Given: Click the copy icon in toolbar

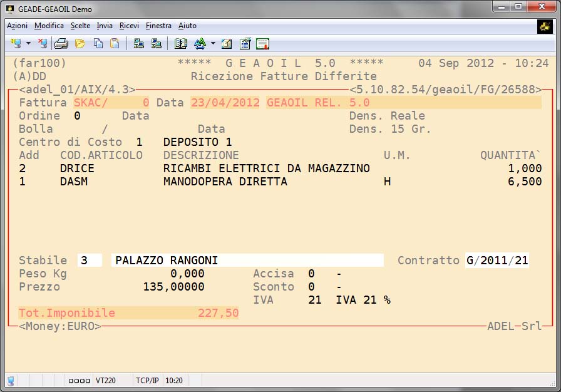Looking at the screenshot, I should pos(98,43).
